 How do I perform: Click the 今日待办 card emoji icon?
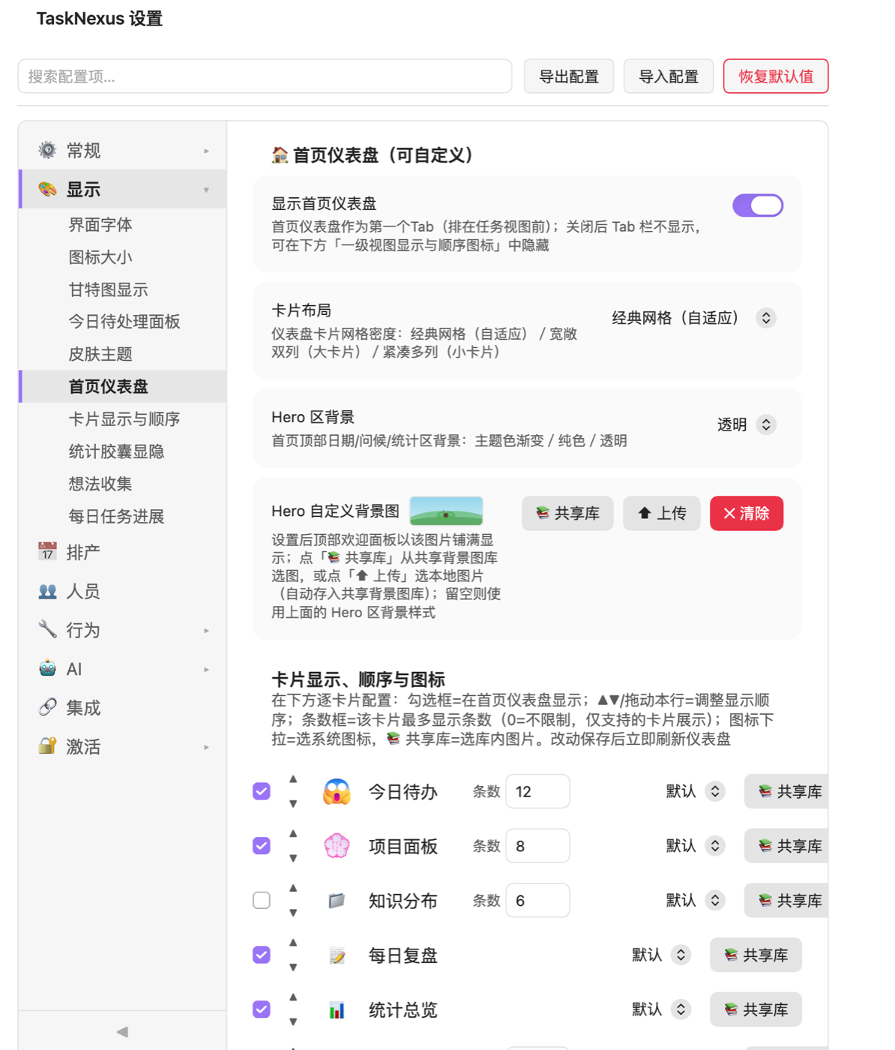[337, 791]
